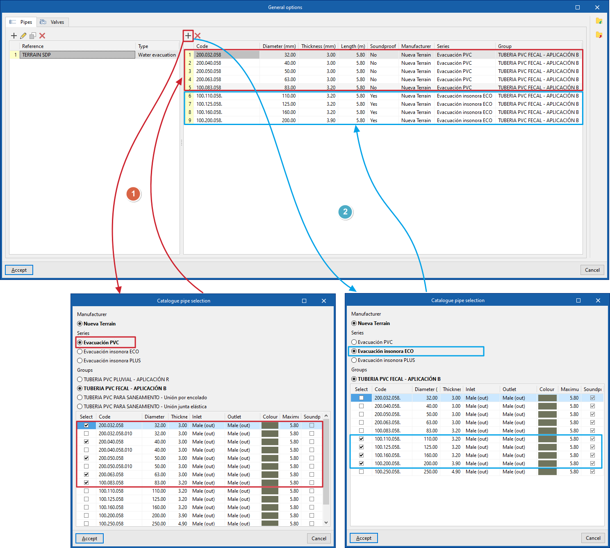Click the colour swatch of row 200.032.058.010

270,434
